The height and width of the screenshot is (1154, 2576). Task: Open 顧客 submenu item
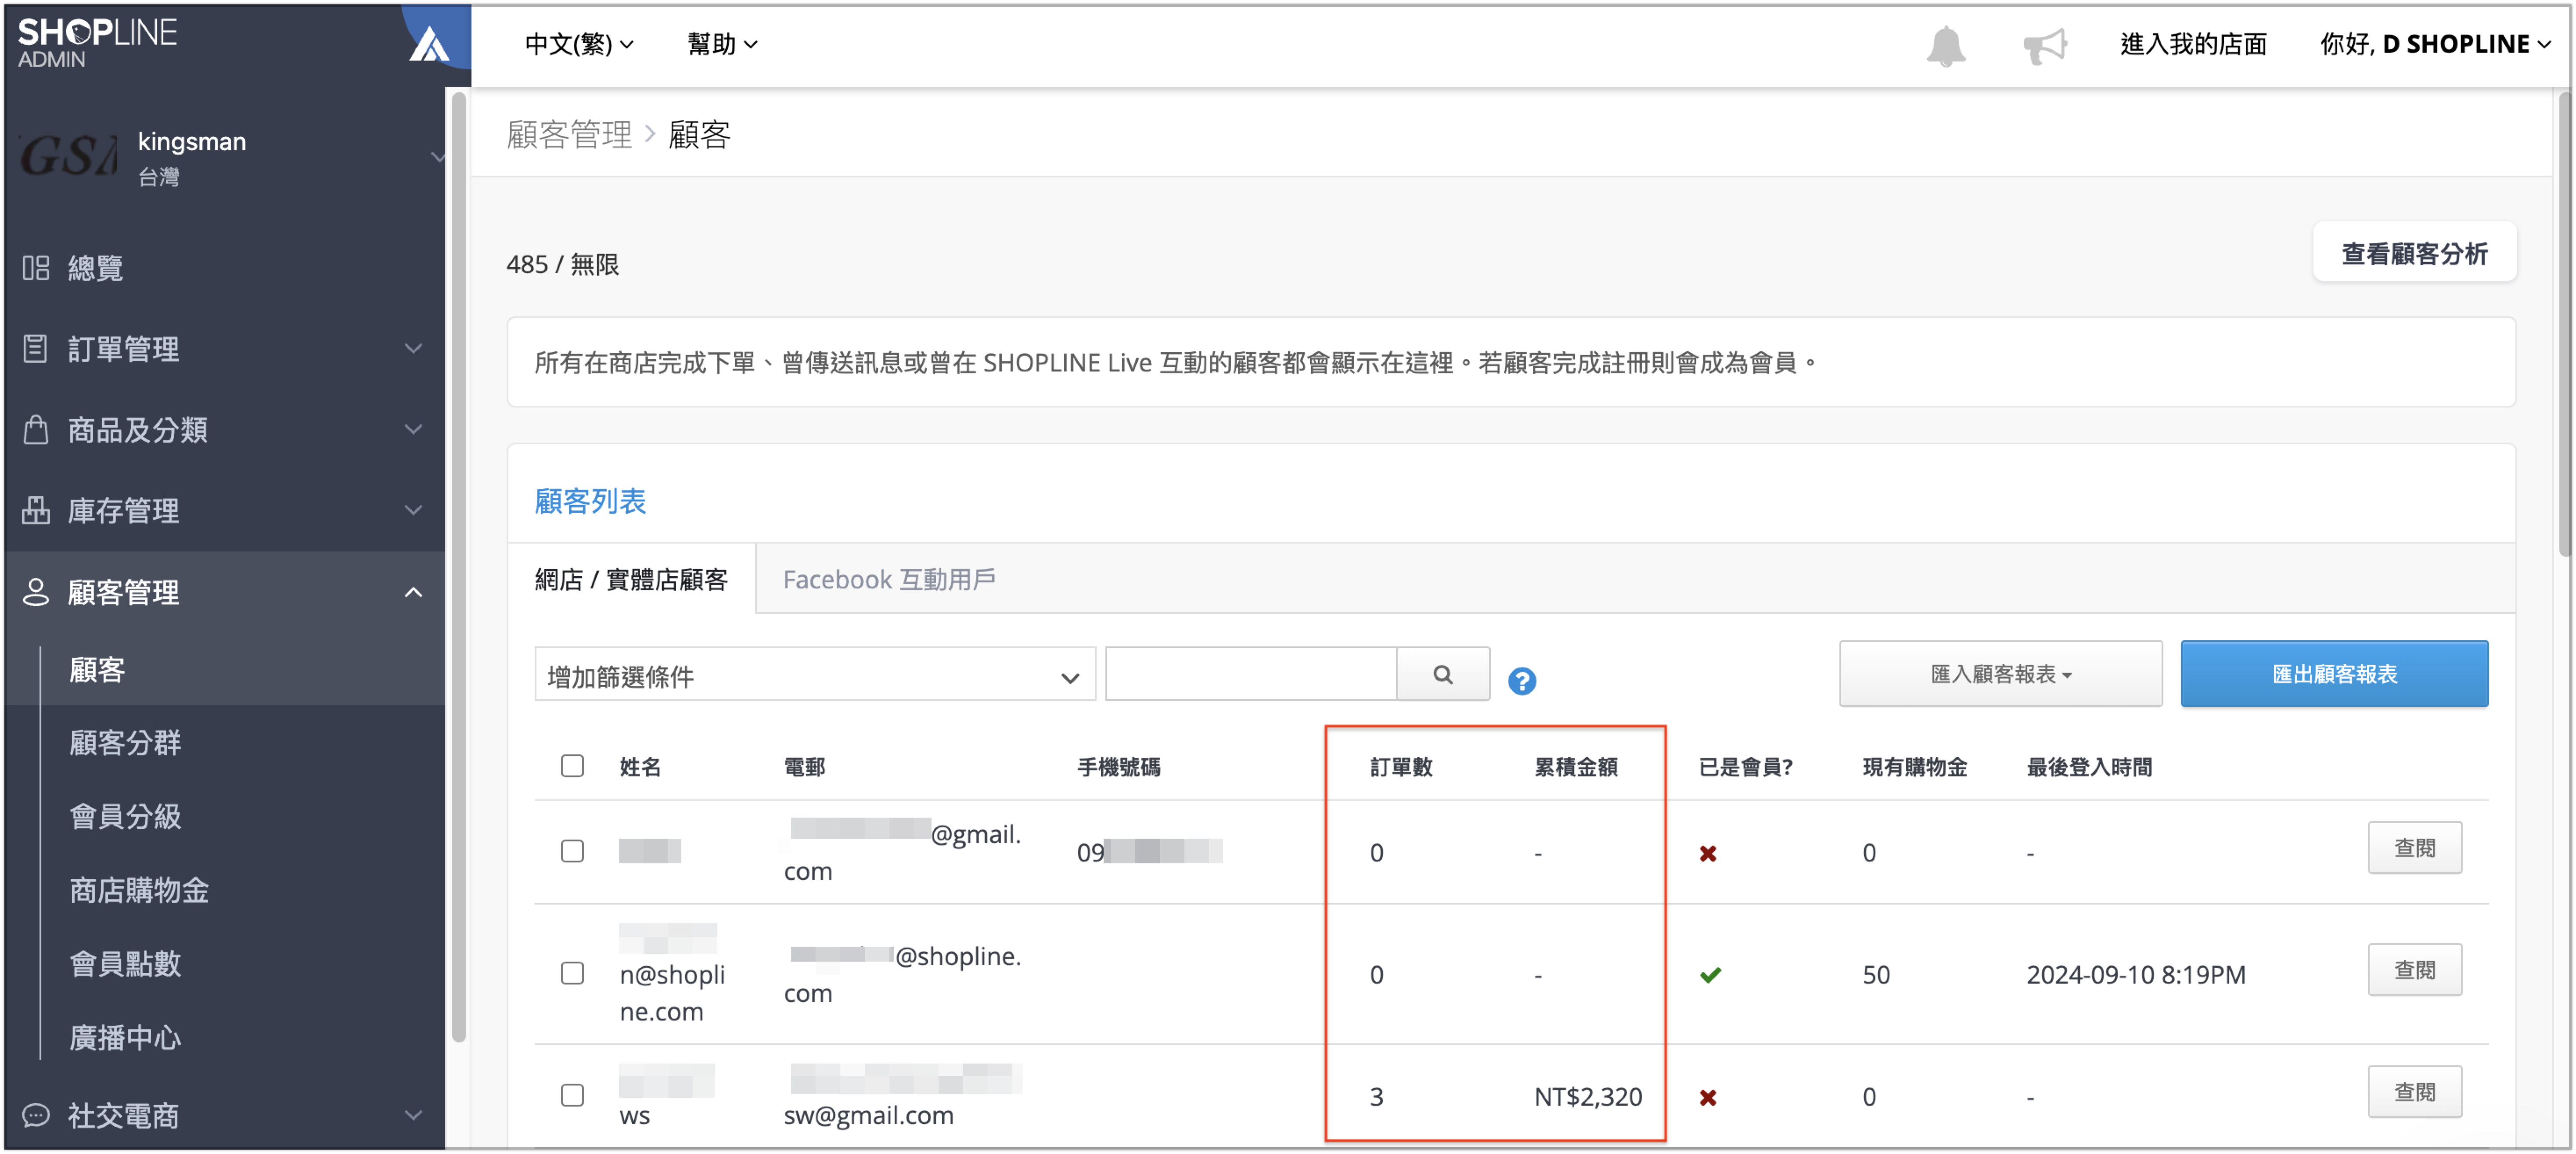coord(97,669)
